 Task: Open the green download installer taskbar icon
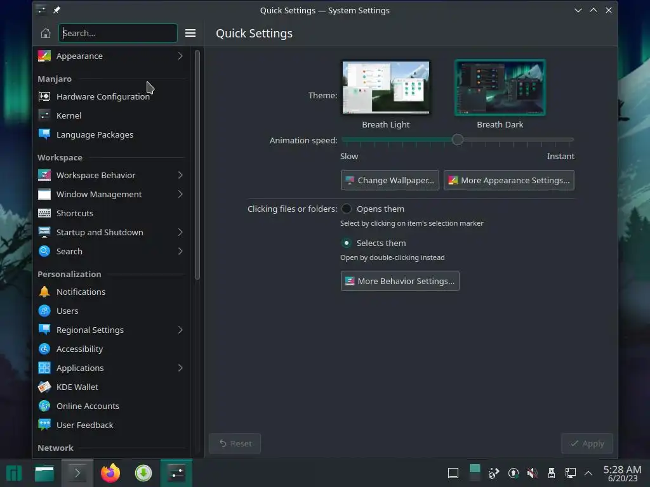pos(143,473)
